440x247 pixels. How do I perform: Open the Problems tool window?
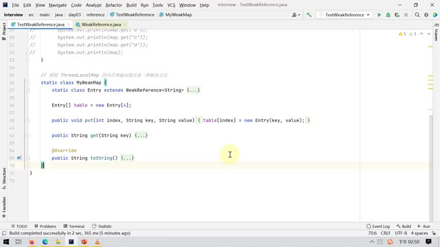tap(45, 226)
